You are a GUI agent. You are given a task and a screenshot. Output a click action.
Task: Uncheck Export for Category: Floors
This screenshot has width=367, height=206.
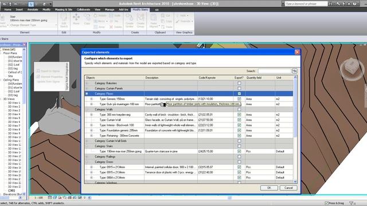(239, 93)
